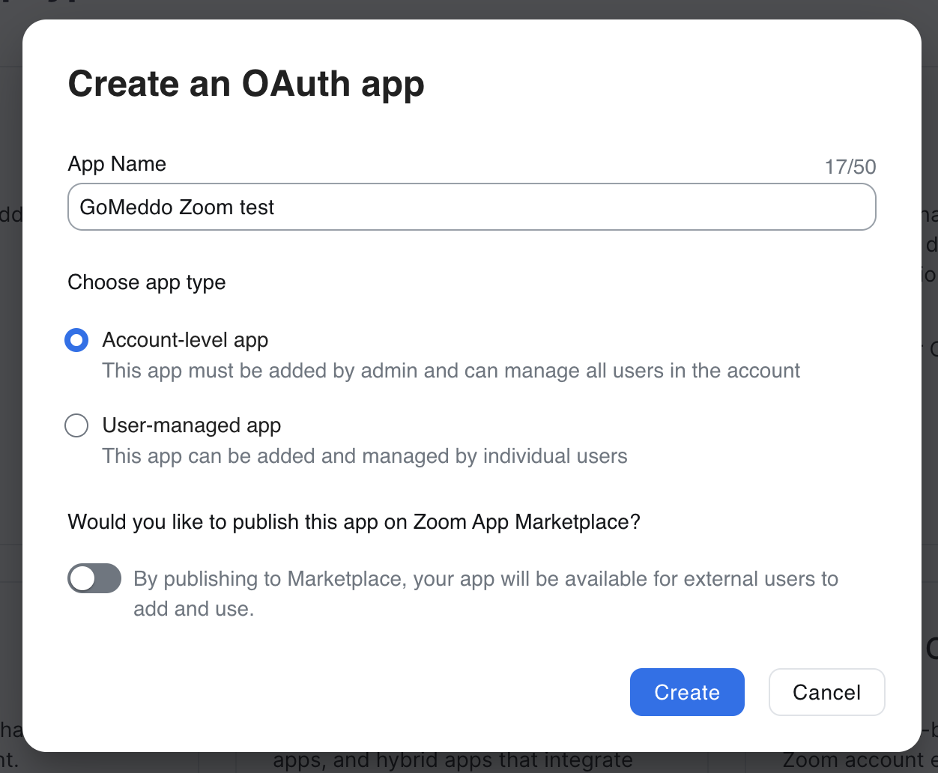This screenshot has height=773, width=938.
Task: Select the Account-level app radio button
Action: (x=76, y=340)
